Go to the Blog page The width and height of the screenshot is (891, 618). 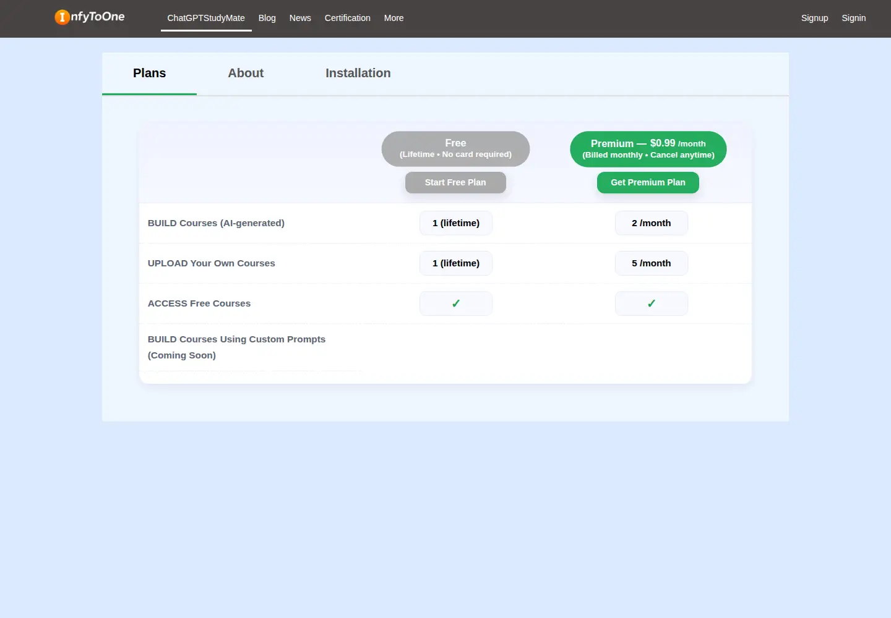point(267,18)
